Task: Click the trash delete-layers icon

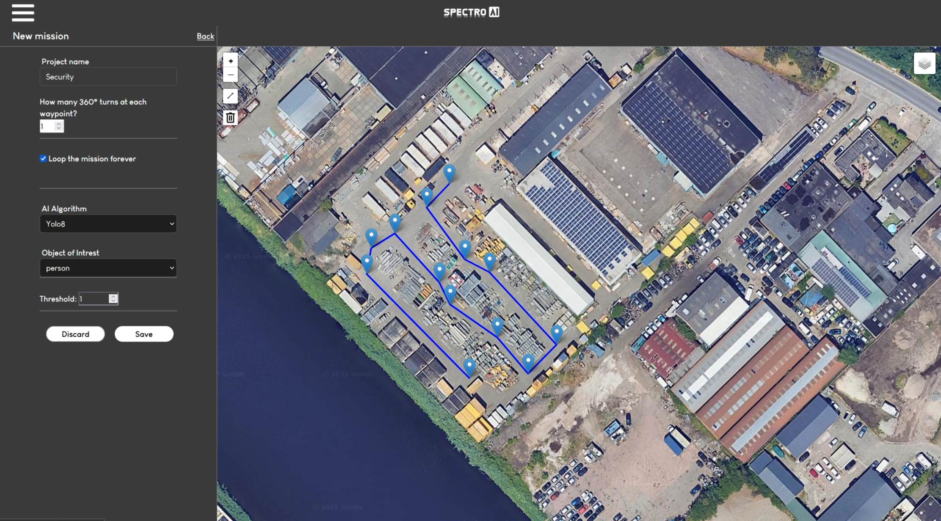Action: (x=230, y=118)
